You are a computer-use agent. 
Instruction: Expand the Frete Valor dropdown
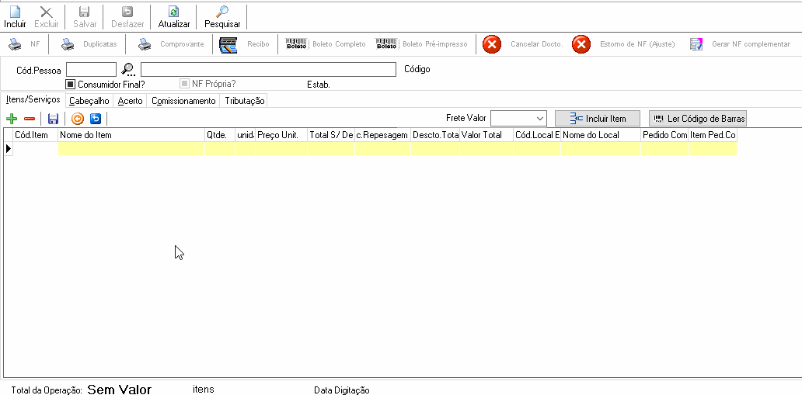click(x=540, y=118)
